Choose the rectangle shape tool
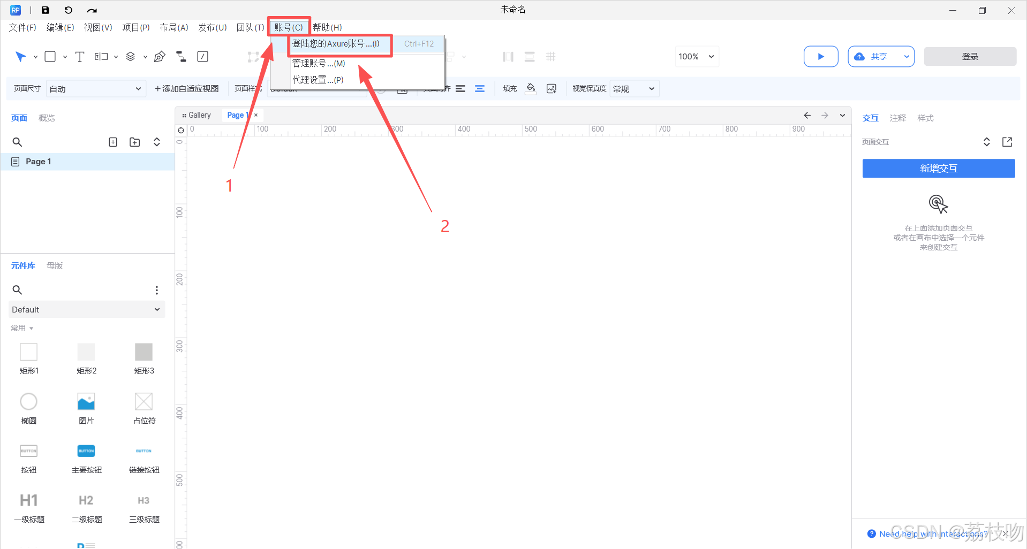Image resolution: width=1027 pixels, height=549 pixels. click(x=50, y=57)
